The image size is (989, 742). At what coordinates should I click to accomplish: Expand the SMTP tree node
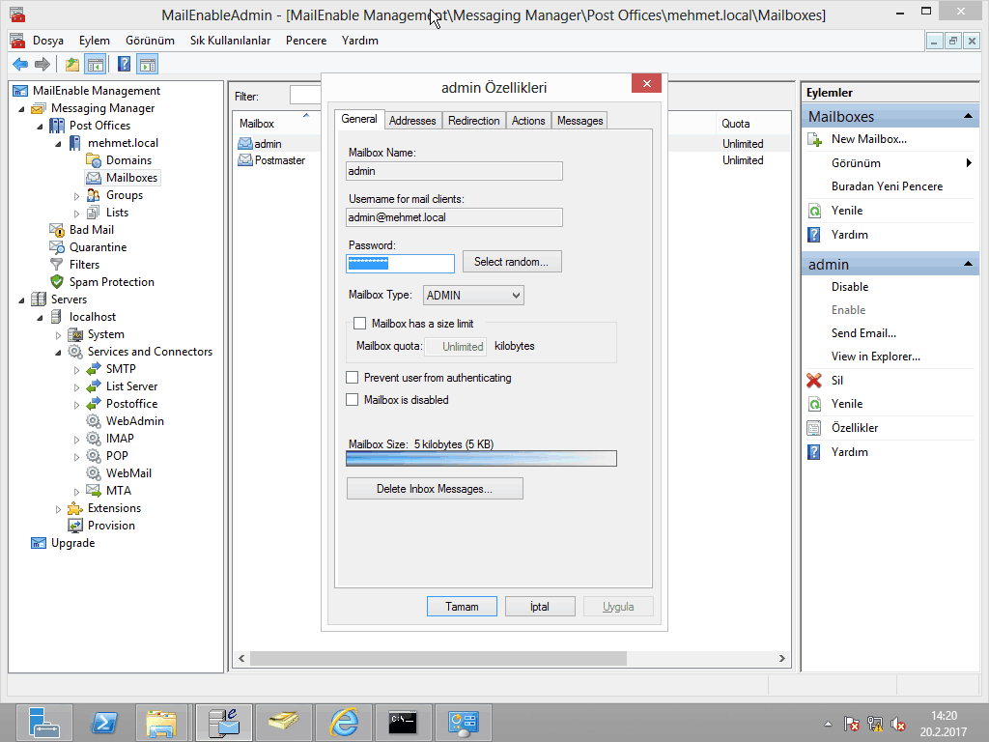[77, 369]
